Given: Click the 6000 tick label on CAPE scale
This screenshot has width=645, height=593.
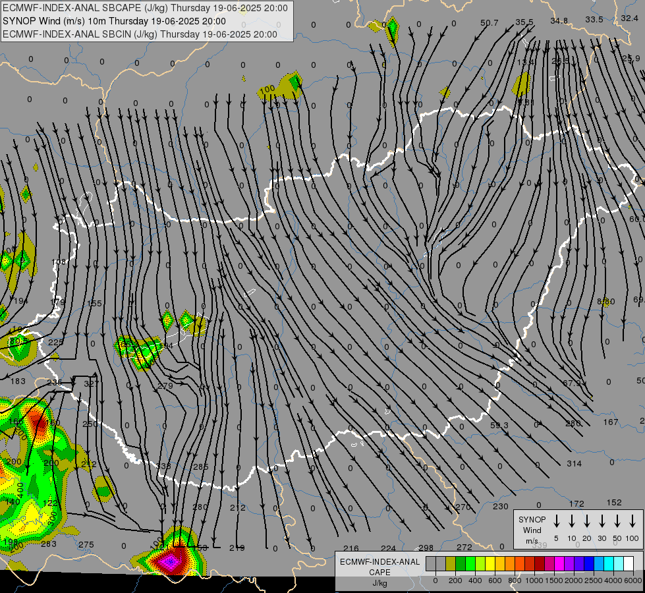Looking at the screenshot, I should click(x=632, y=580).
